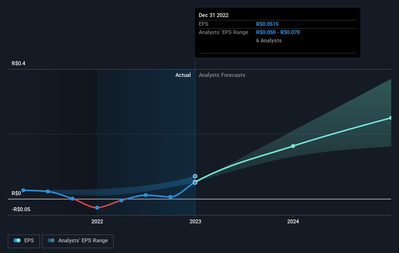The width and height of the screenshot is (399, 253).
Task: Click the 2023 x-axis label
Action: pyautogui.click(x=195, y=221)
